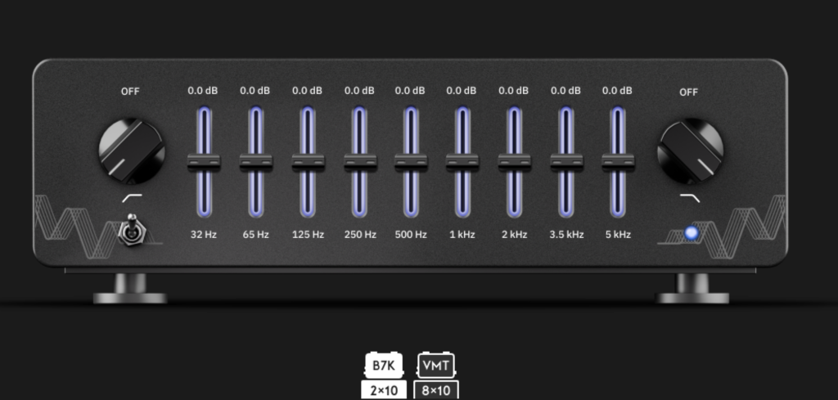Click the dB value above 500 Hz
The height and width of the screenshot is (400, 838).
pos(411,91)
